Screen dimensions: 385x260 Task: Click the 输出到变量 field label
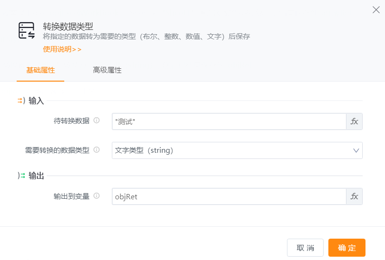[71, 196]
